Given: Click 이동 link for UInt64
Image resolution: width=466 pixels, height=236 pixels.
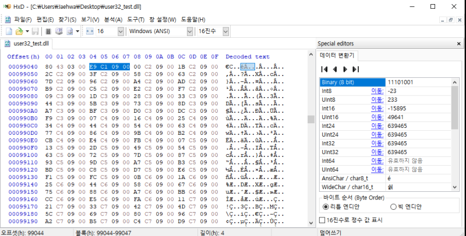Looking at the screenshot, I should [x=377, y=170].
